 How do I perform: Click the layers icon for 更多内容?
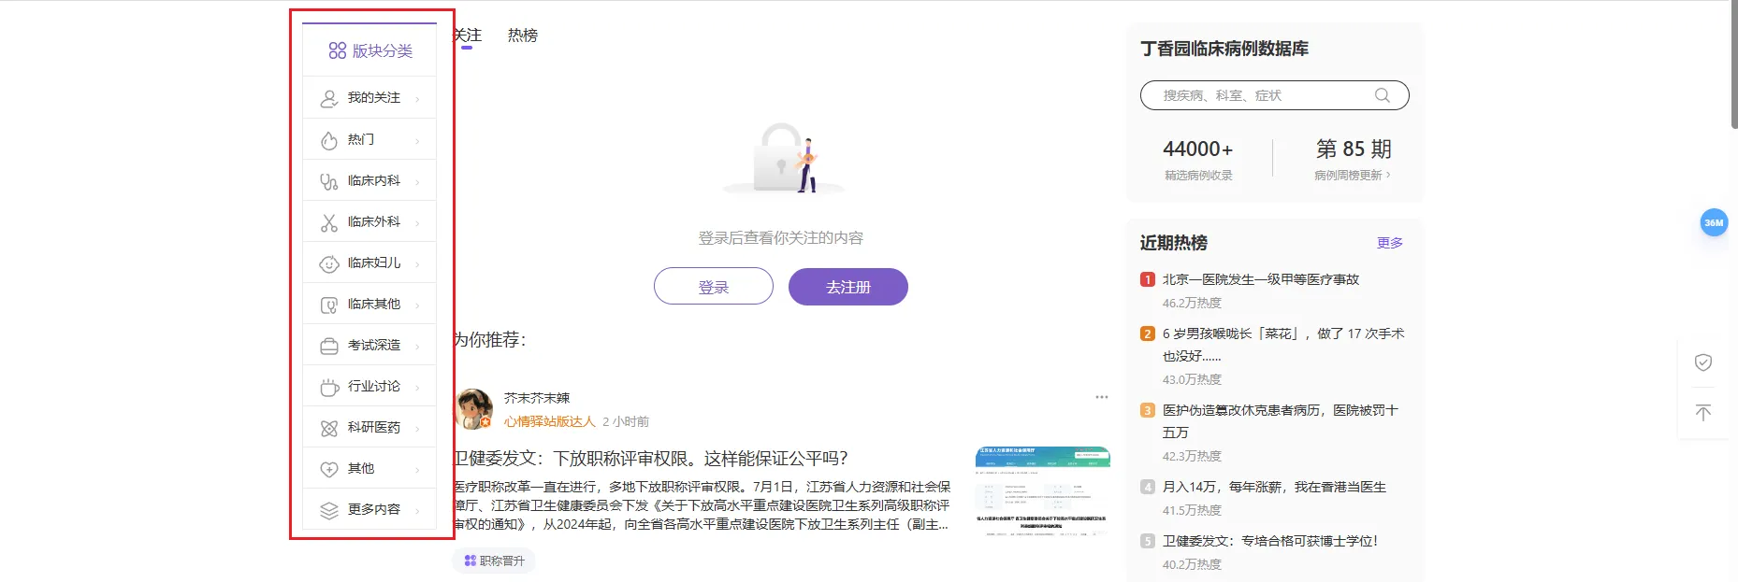click(x=328, y=510)
